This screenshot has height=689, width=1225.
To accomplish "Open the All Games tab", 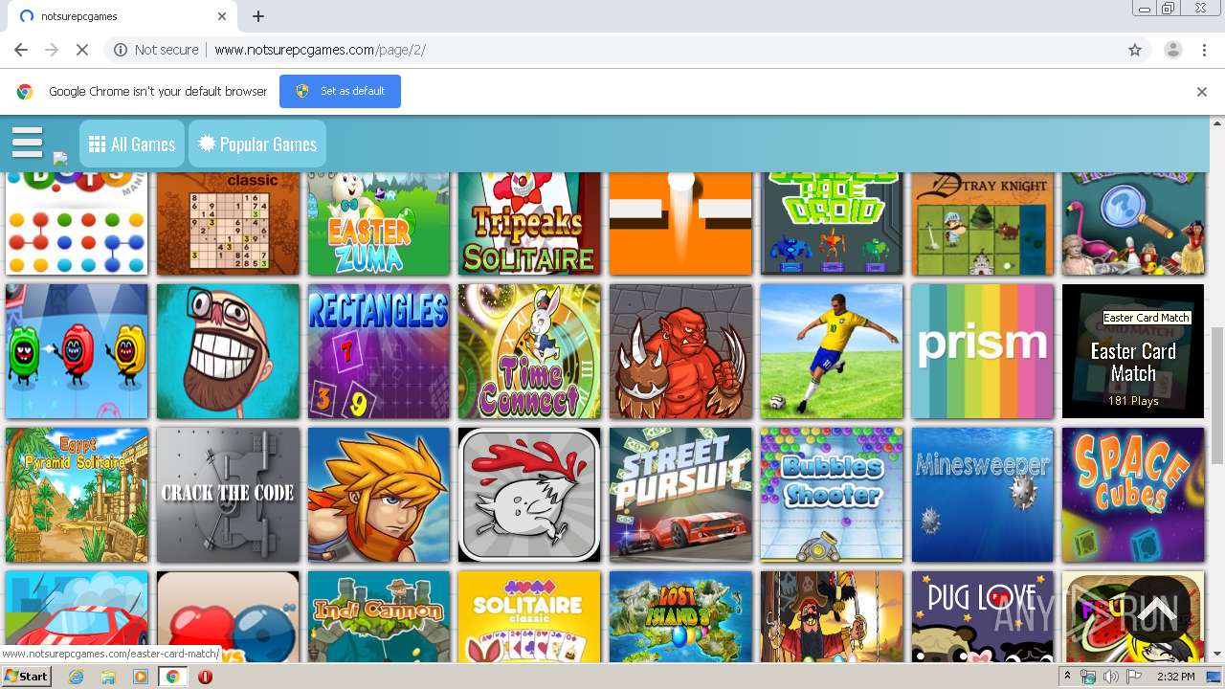I will tap(132, 144).
